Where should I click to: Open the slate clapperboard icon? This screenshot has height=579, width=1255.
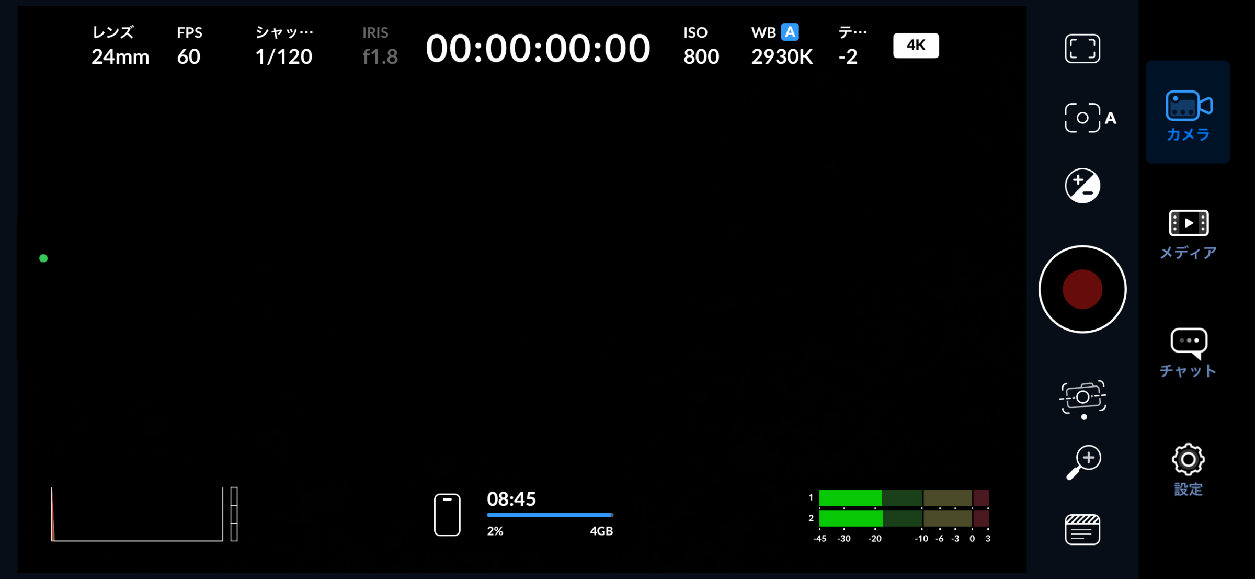coord(1082,530)
